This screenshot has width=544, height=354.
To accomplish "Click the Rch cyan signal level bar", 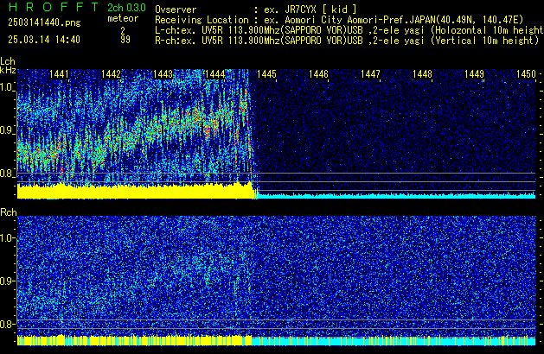I will coord(394,341).
